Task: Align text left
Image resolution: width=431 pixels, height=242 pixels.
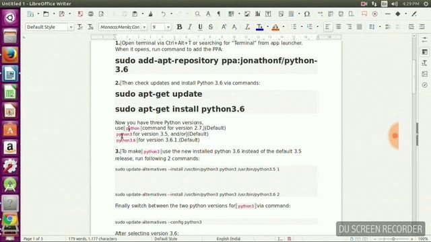Action: point(328,27)
